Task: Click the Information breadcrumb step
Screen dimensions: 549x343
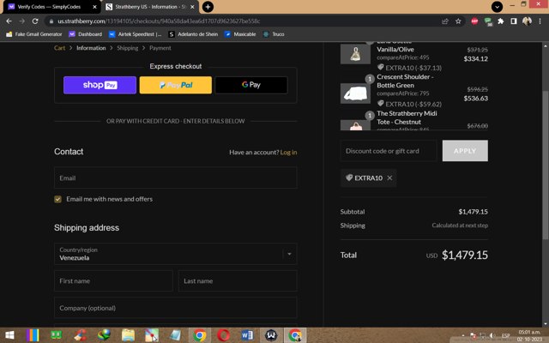Action: (91, 48)
